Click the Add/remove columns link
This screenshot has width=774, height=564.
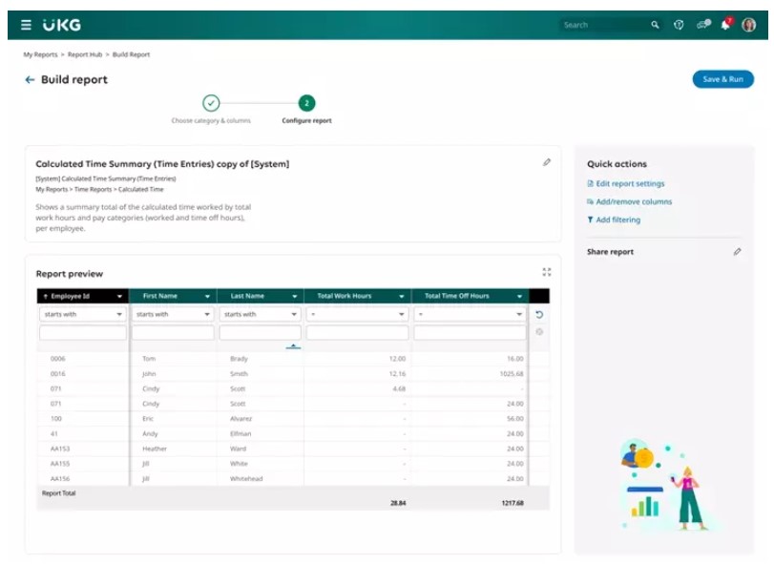pyautogui.click(x=634, y=201)
